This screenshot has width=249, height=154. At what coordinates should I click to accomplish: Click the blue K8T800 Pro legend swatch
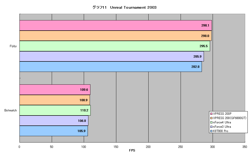211,131
